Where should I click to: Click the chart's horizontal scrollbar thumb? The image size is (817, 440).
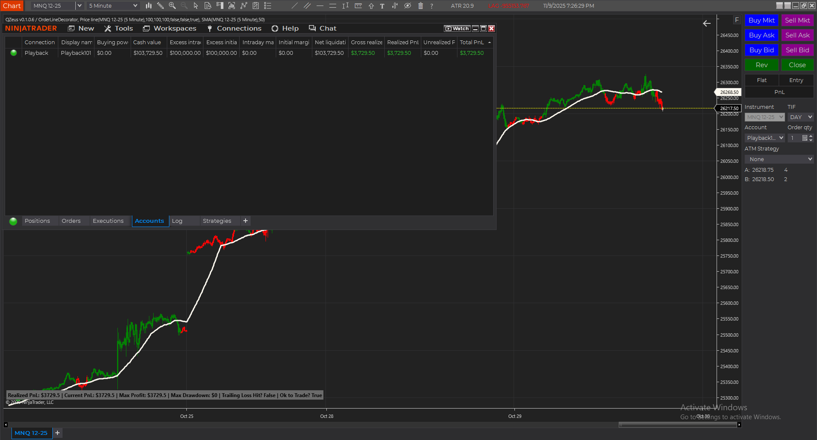click(x=678, y=425)
